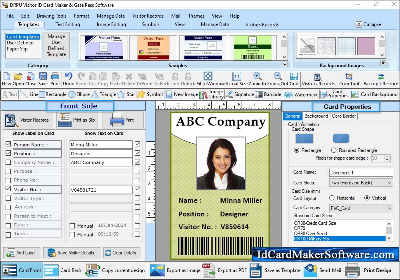This screenshot has height=280, width=400.
Task: Select the Line drawing tool
Action: 29,94
